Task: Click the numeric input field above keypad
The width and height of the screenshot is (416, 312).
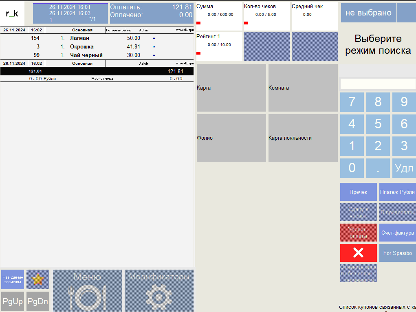Action: (x=378, y=84)
